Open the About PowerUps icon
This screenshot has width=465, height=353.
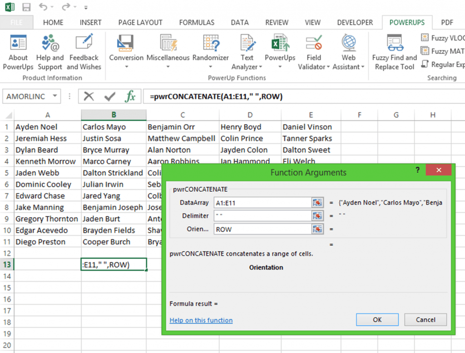tap(18, 43)
